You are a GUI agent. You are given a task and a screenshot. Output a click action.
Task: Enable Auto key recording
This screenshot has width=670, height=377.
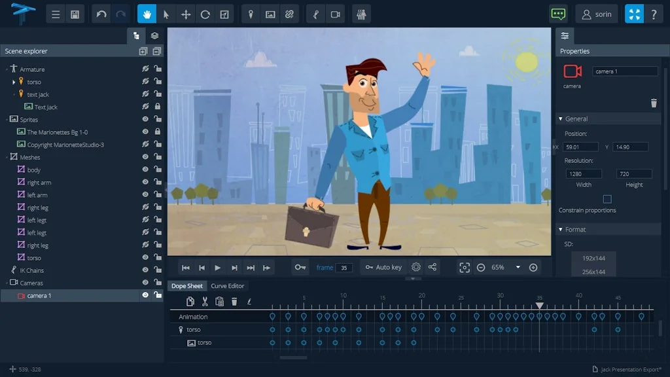[383, 267]
